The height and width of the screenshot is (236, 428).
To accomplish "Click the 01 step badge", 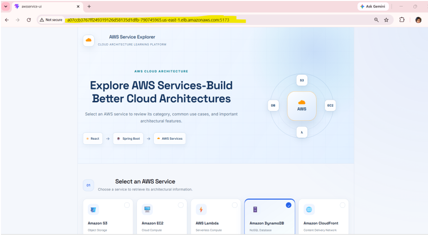I will (88, 185).
